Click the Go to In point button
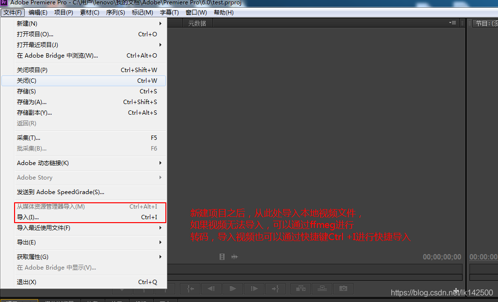The width and height of the screenshot is (498, 302). pos(190,288)
